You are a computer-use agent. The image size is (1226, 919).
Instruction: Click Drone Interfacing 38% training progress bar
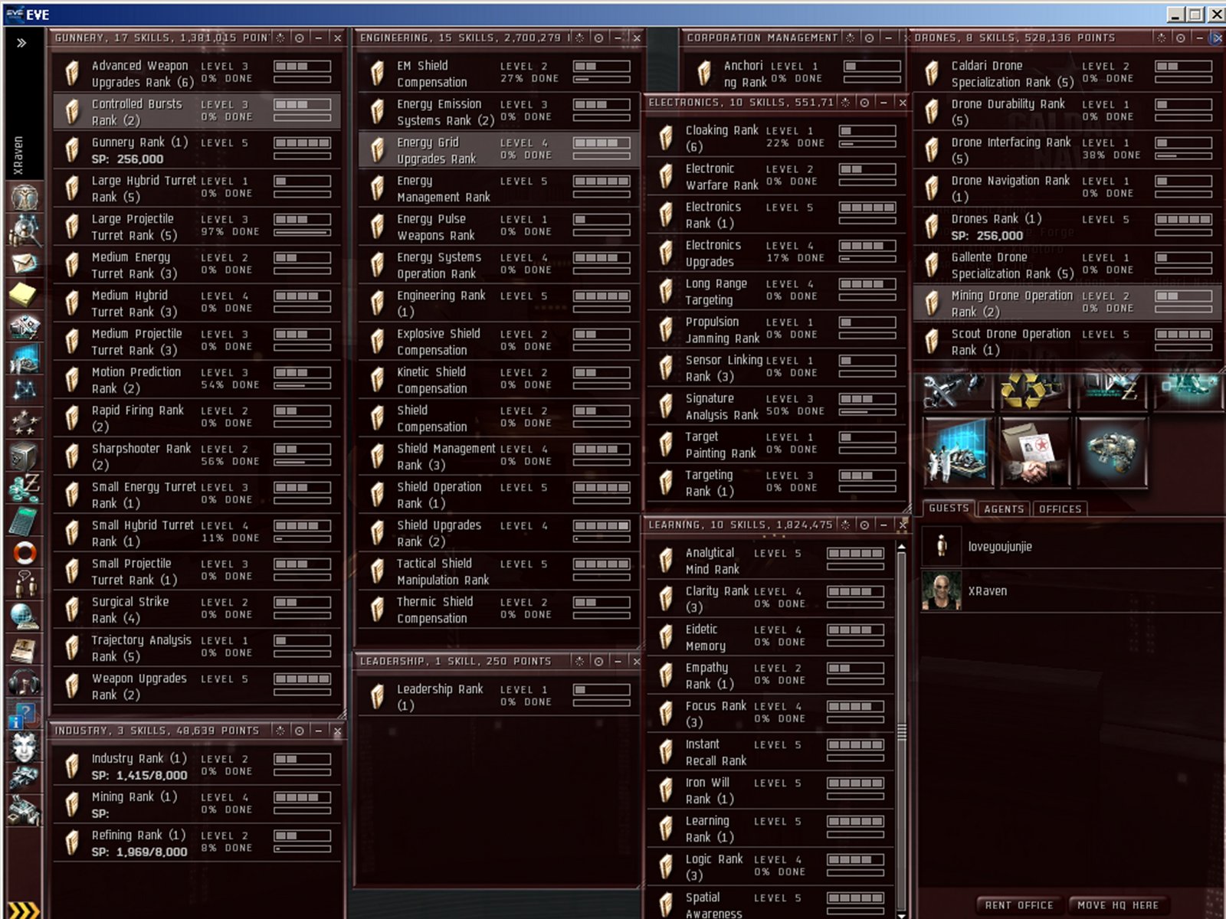pyautogui.click(x=1184, y=155)
